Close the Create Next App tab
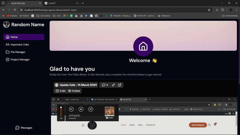This screenshot has height=135, width=240. click(40, 3)
